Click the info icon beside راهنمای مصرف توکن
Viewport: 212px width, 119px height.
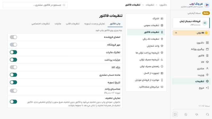click(162, 66)
